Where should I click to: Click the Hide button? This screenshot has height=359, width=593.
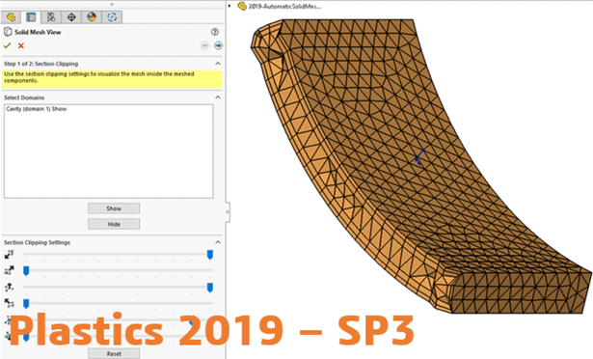[114, 224]
